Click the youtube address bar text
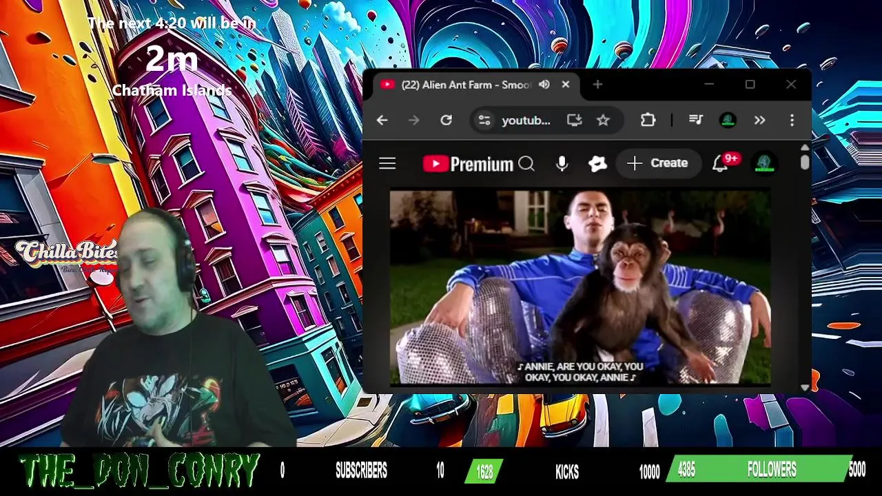This screenshot has width=882, height=496. pyautogui.click(x=526, y=121)
